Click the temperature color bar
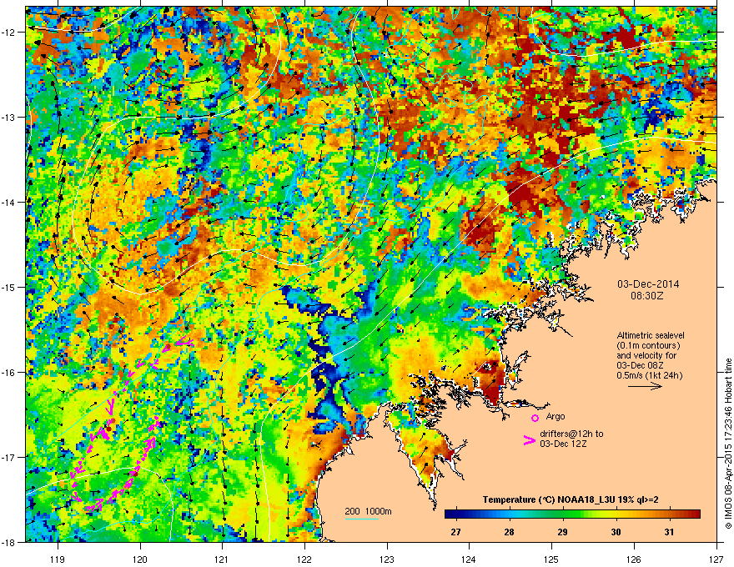The height and width of the screenshot is (567, 734). [x=572, y=514]
